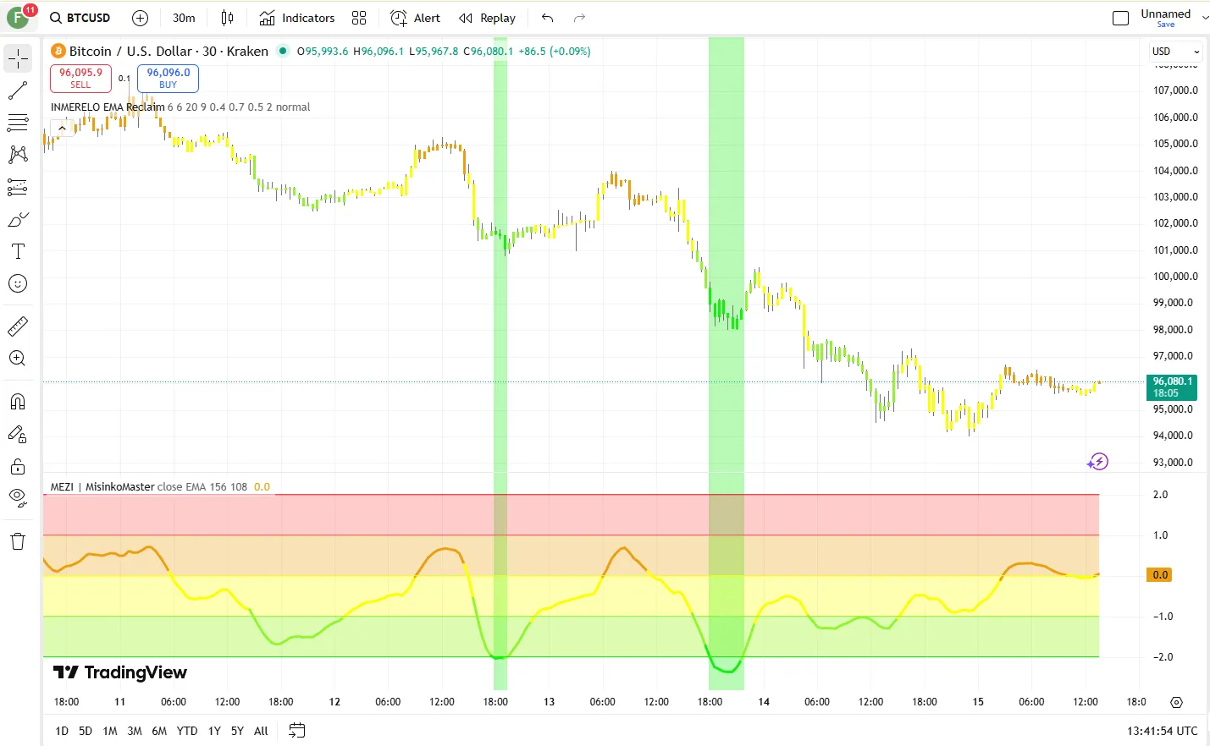This screenshot has height=746, width=1210.
Task: Select the Text annotation tool
Action: (x=18, y=251)
